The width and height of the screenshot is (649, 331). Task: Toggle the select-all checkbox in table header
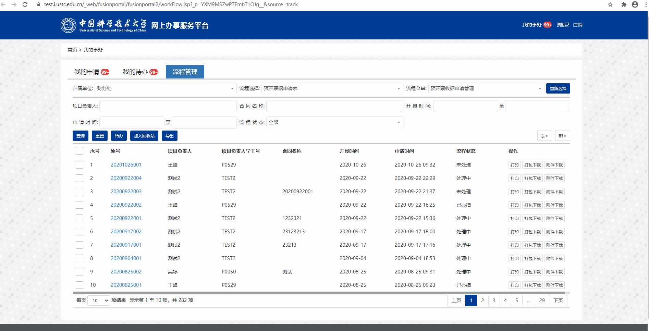[79, 151]
